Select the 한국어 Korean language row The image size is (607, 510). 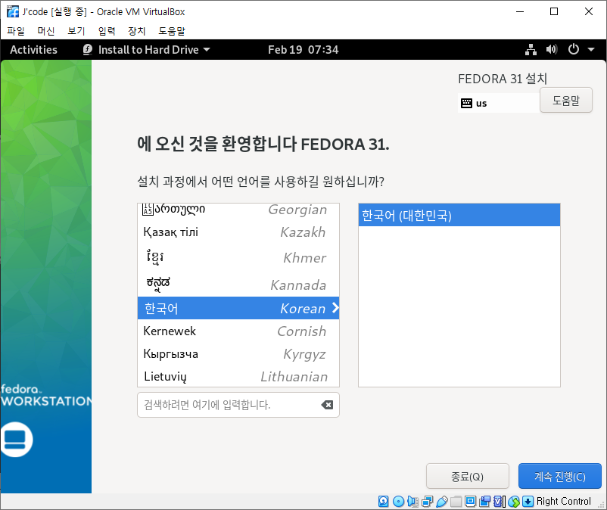[238, 308]
